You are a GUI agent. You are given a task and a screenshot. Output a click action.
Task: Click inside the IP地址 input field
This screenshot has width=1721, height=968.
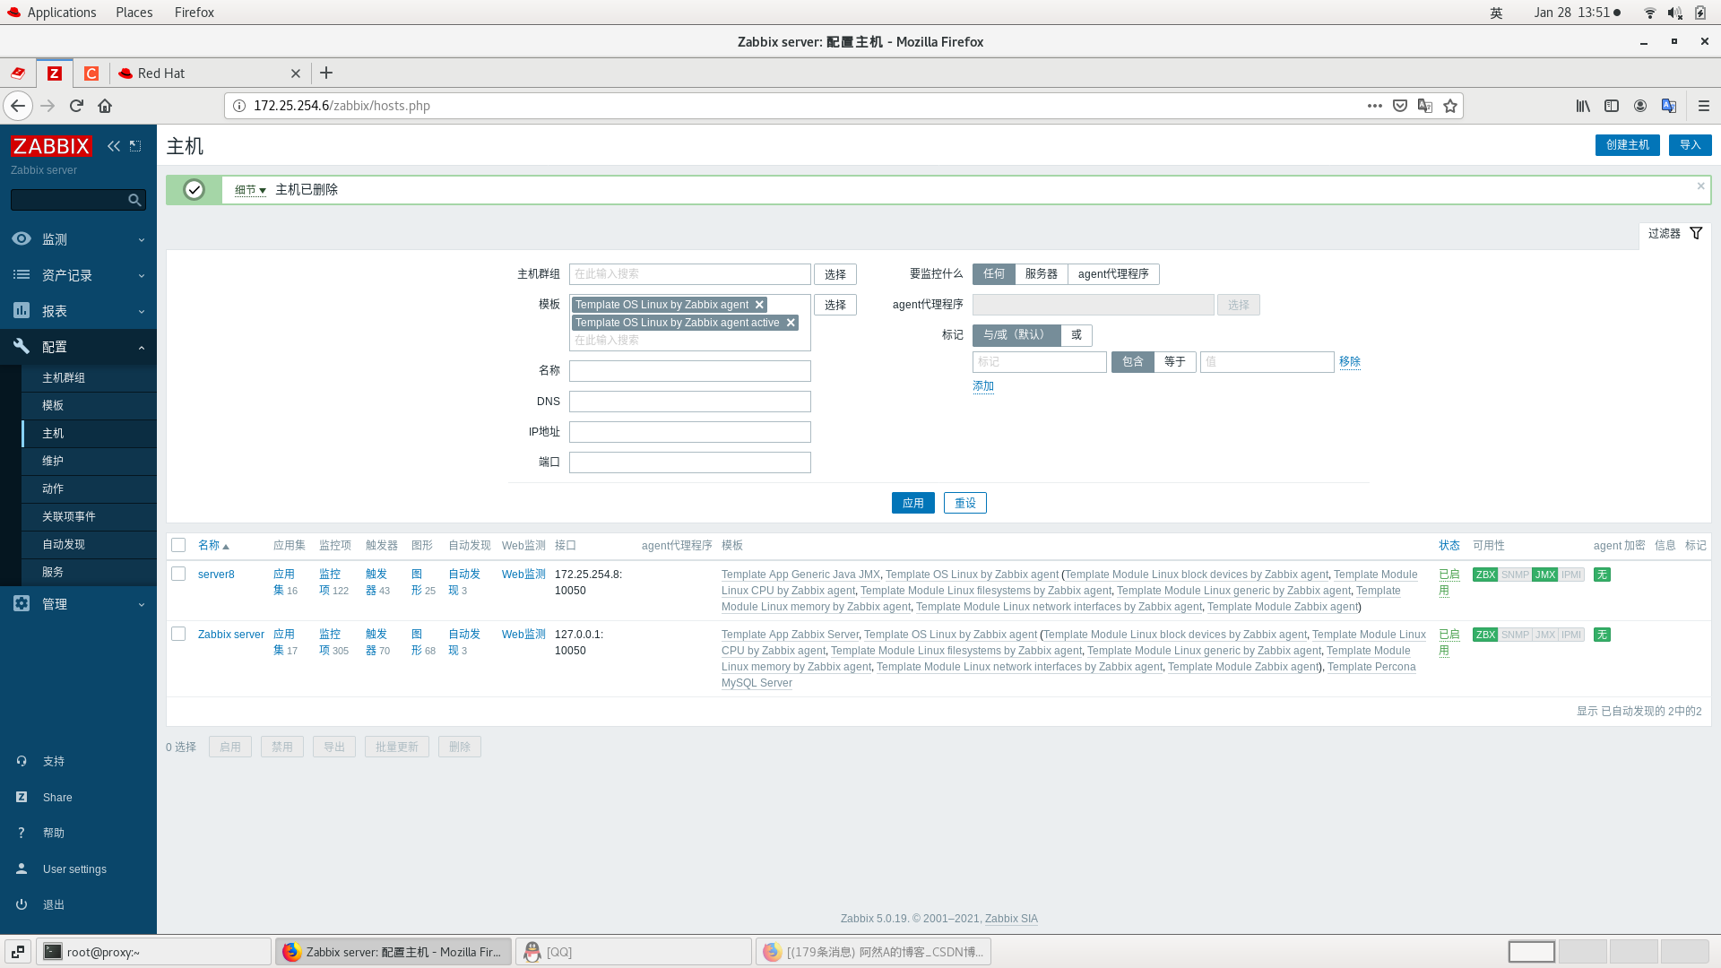[x=689, y=431]
